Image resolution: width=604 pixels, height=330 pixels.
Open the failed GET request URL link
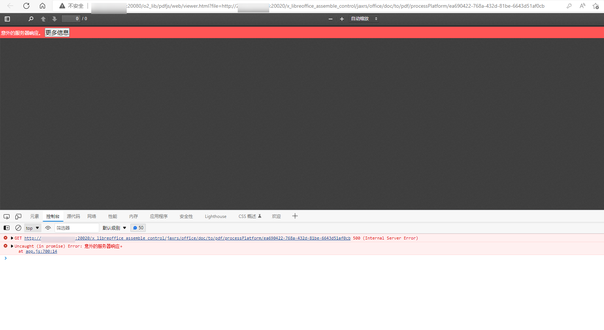(187, 238)
